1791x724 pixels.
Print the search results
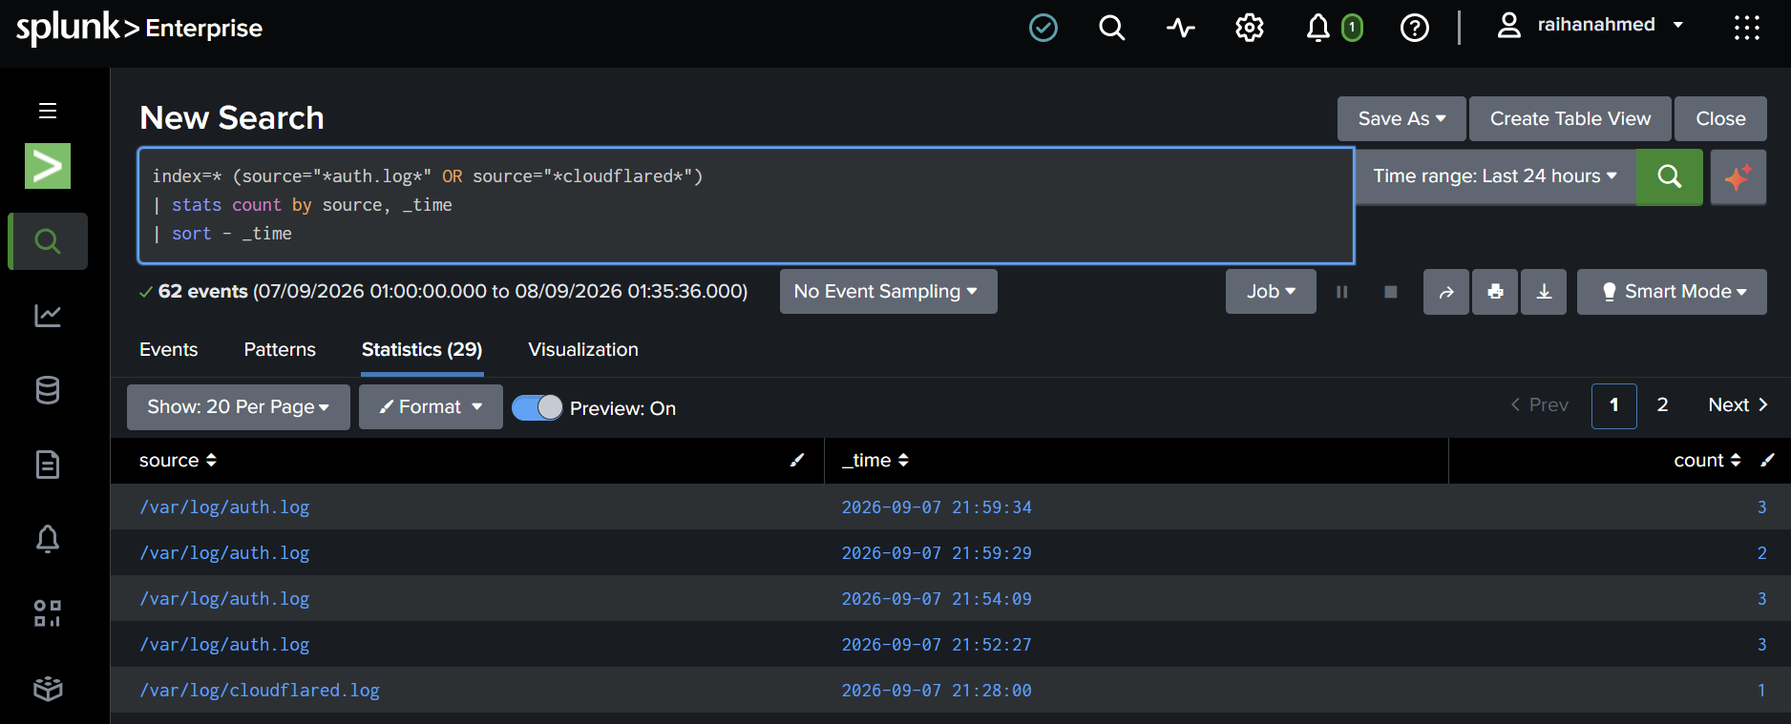1495,292
